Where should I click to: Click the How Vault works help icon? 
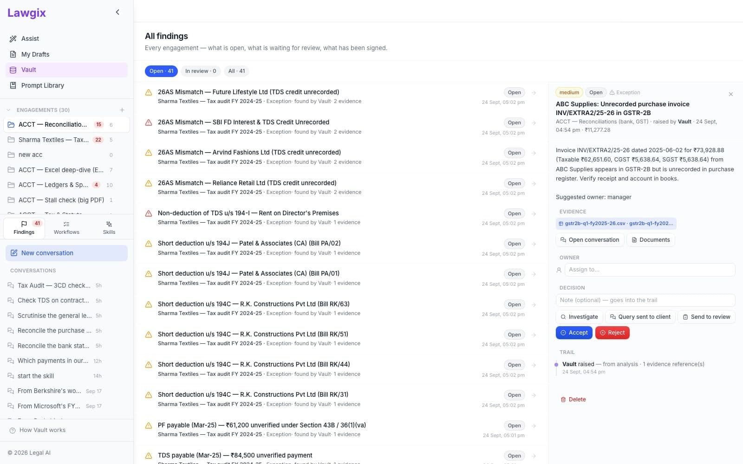(13, 431)
